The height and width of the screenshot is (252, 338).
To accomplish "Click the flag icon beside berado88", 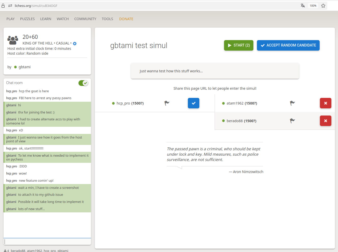I will pyautogui.click(x=292, y=121).
